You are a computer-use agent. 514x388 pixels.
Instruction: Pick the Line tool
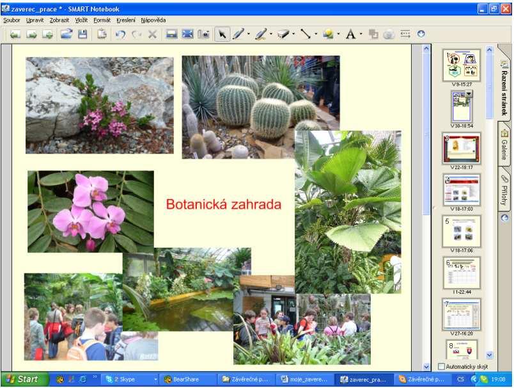click(x=306, y=34)
